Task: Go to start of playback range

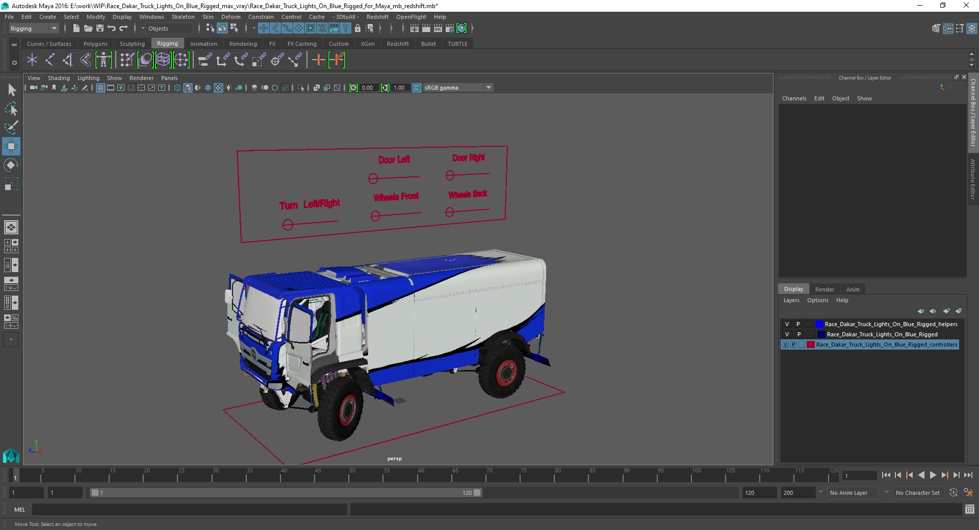Action: tap(886, 475)
